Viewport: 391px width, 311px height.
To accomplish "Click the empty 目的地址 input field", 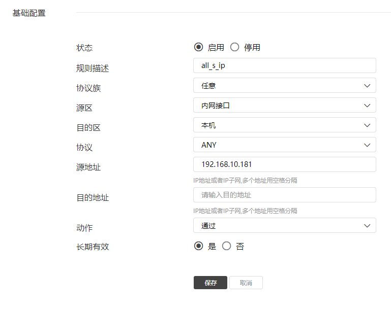I will [284, 195].
